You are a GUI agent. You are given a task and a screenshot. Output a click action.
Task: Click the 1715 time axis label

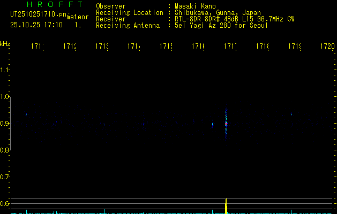(166, 46)
